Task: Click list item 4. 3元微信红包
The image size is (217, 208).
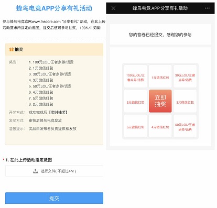Action: pyautogui.click(x=41, y=80)
